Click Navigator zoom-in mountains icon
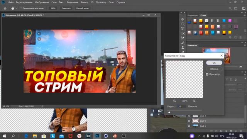This screenshot has width=247, height=139. [x=241, y=67]
